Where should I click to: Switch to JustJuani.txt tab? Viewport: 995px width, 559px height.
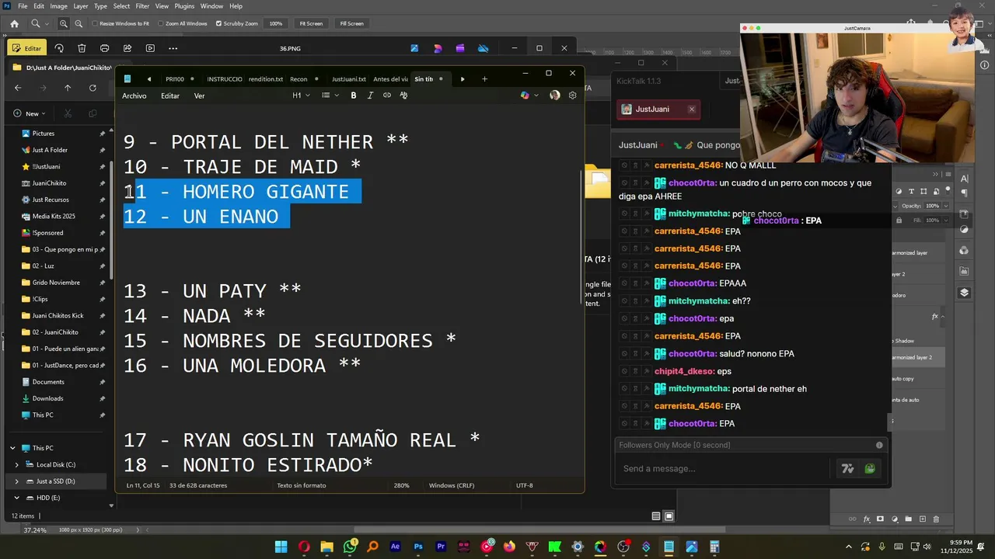[x=348, y=78]
